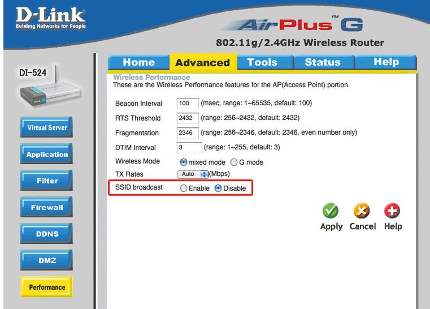Viewport: 430px width, 309px height.
Task: Click the red Help plus icon
Action: [392, 211]
